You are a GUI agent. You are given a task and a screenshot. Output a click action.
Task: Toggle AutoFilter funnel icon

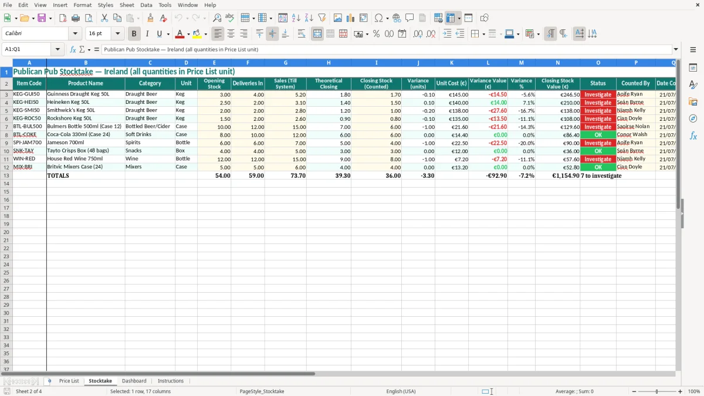coord(321,18)
